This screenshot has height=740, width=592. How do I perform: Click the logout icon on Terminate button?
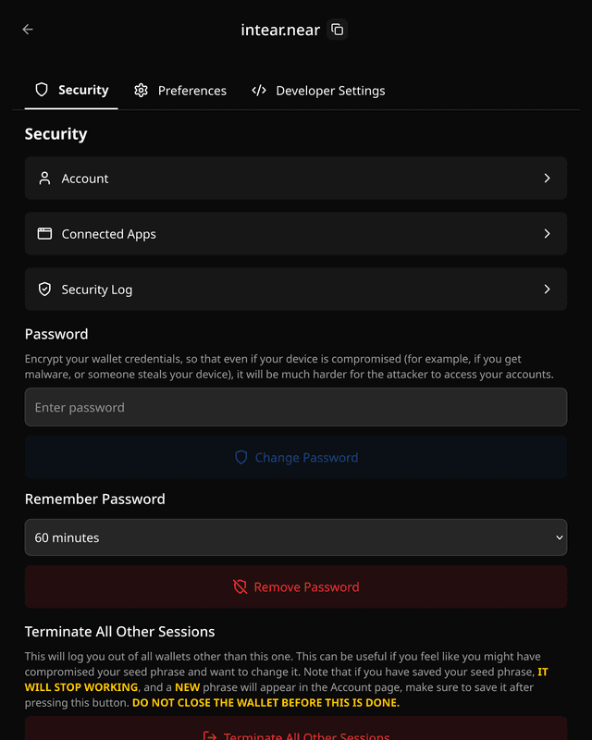point(210,735)
